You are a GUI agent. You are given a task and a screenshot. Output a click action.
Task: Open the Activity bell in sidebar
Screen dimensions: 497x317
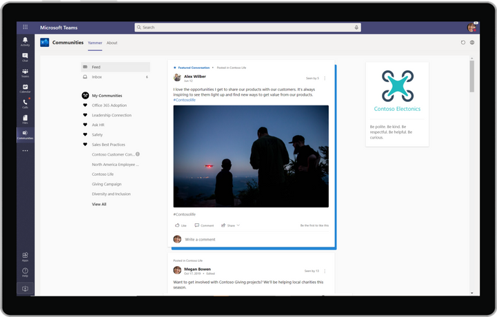pos(25,41)
